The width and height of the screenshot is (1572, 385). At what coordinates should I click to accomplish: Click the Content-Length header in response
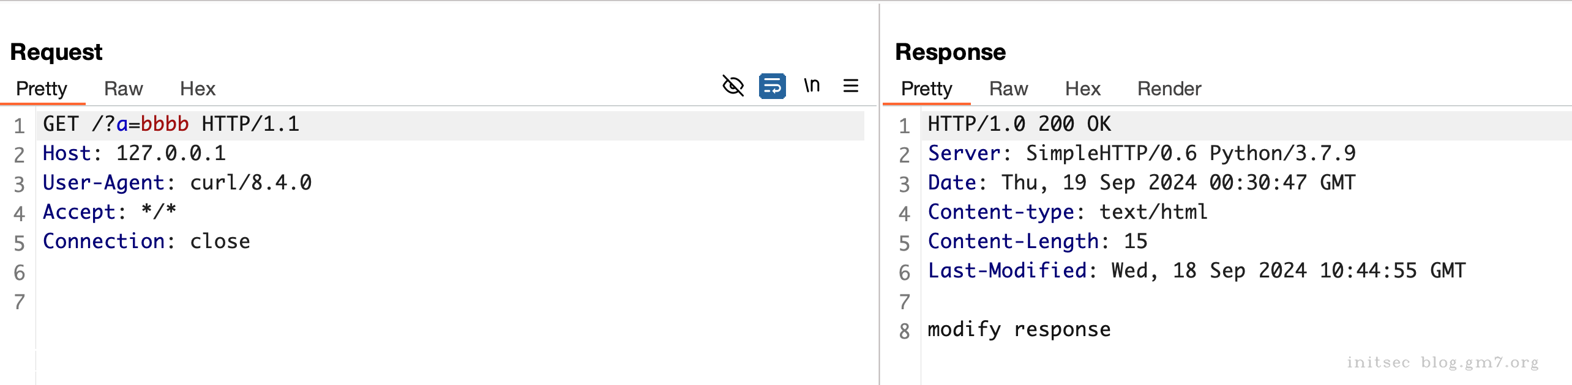click(x=1013, y=241)
